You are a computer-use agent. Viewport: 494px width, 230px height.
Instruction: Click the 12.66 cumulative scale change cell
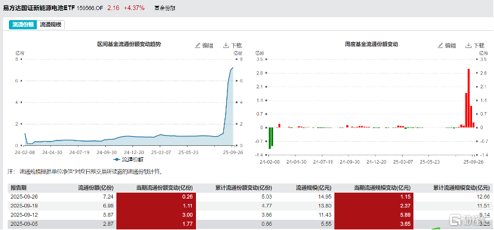click(x=483, y=197)
